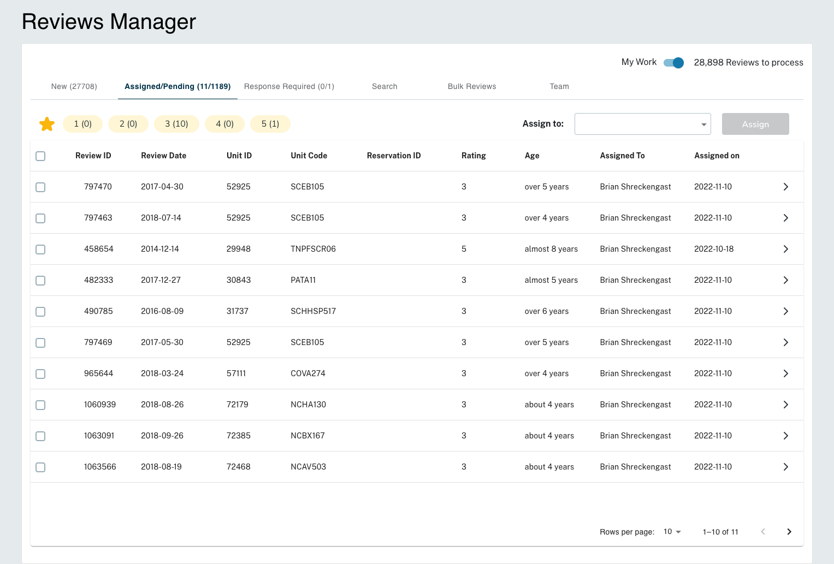Click review date 2014-12-14
The image size is (834, 564).
[160, 249]
